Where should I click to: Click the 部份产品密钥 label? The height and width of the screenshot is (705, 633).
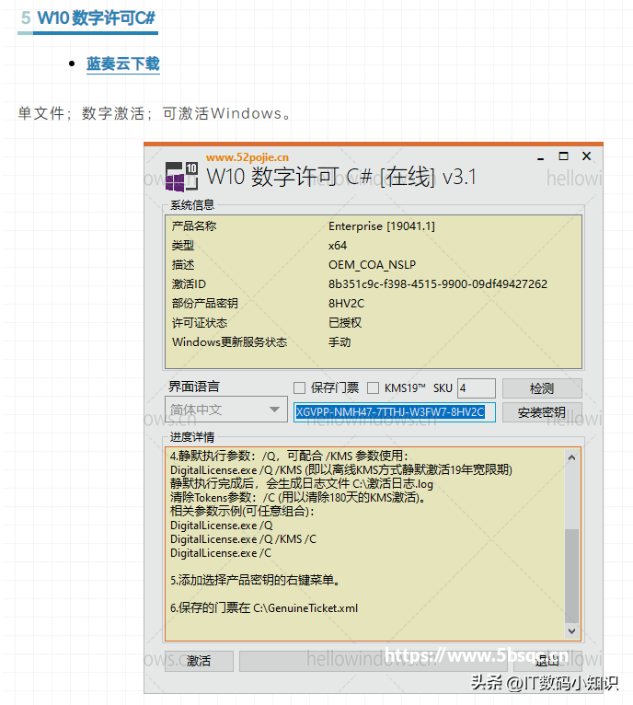click(x=204, y=304)
